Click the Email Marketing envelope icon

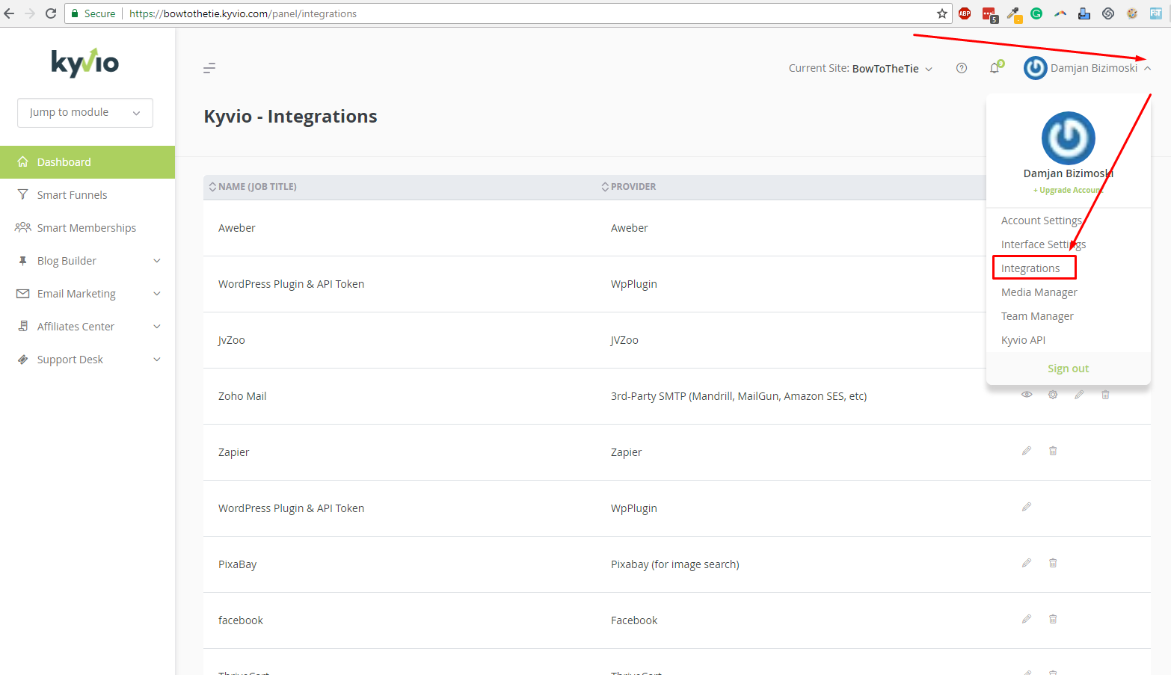tap(23, 294)
